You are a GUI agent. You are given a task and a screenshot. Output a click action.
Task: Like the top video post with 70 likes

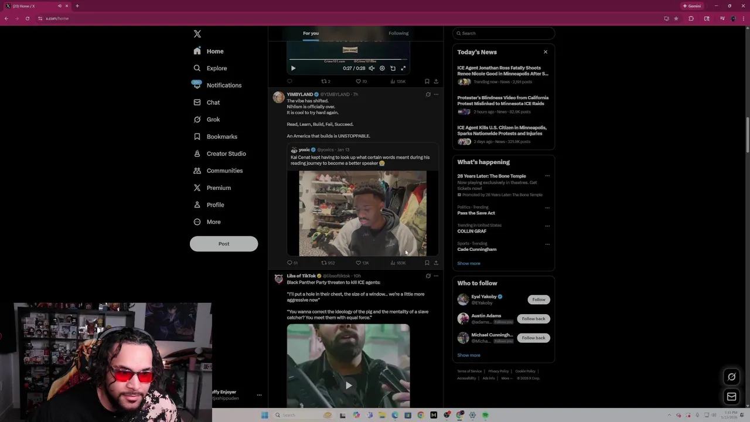pyautogui.click(x=361, y=81)
